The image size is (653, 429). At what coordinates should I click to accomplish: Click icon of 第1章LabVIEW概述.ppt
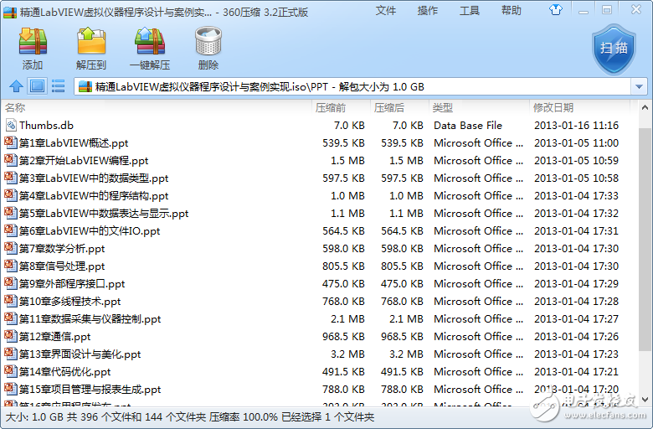click(x=10, y=142)
